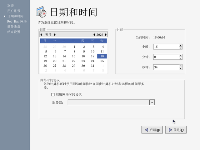Image resolution: width=200 pixels, height=150 pixels.
Task: Select day 10 in the calendar
Action: pyautogui.click(x=92, y=51)
